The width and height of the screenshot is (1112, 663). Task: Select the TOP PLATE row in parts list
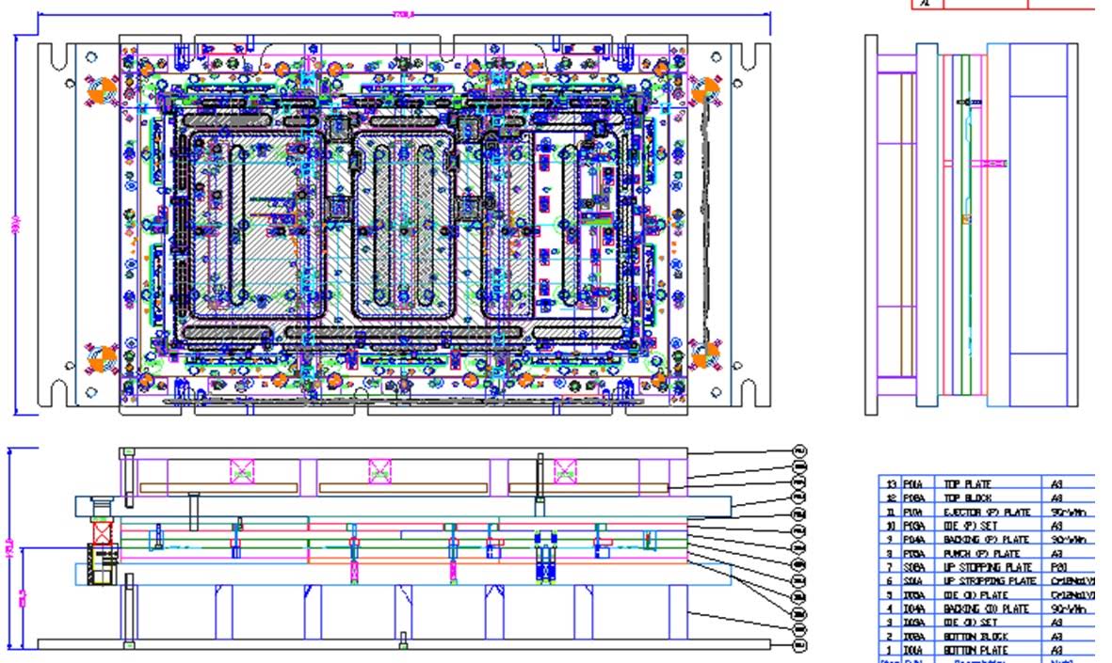click(987, 483)
